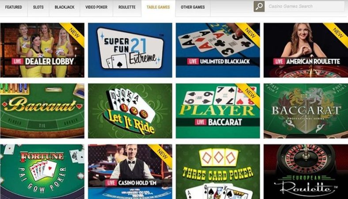Open Baccarat Professional Series game

pyautogui.click(x=306, y=111)
